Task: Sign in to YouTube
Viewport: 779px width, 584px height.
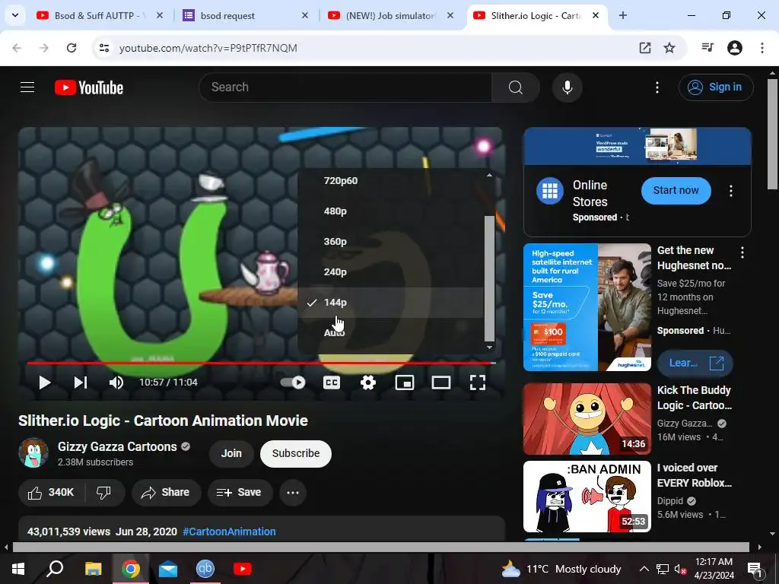Action: click(x=716, y=87)
